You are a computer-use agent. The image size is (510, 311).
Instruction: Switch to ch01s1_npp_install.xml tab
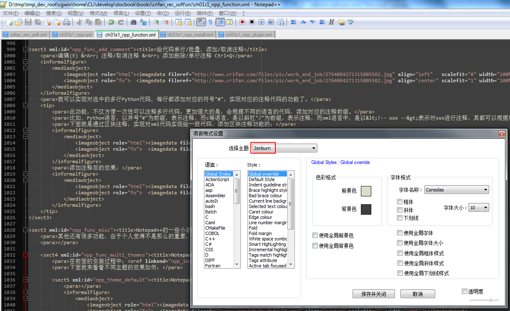pos(187,35)
